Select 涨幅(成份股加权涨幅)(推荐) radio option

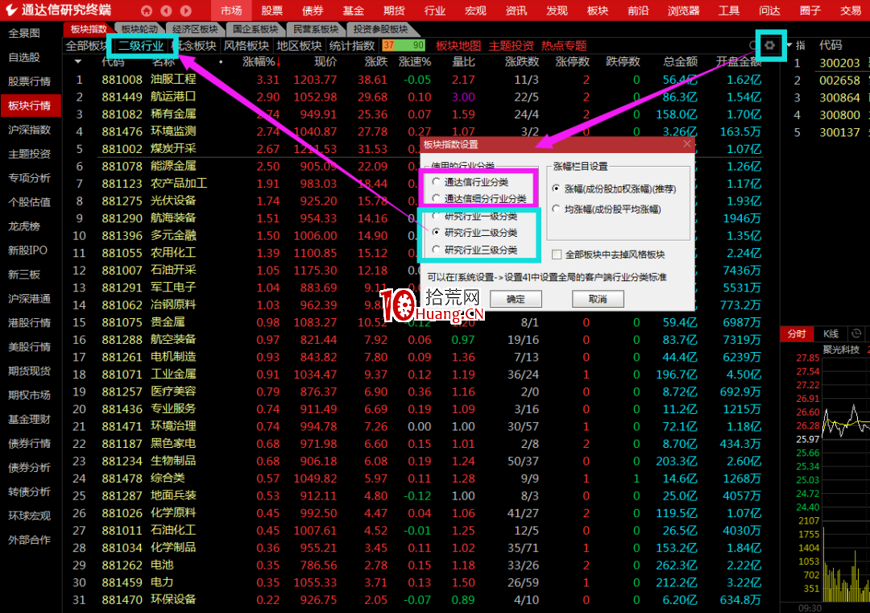pyautogui.click(x=556, y=188)
